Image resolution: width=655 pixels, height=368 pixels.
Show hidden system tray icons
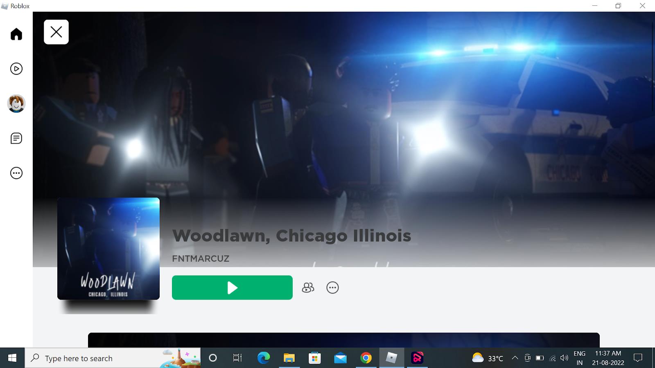pyautogui.click(x=515, y=358)
